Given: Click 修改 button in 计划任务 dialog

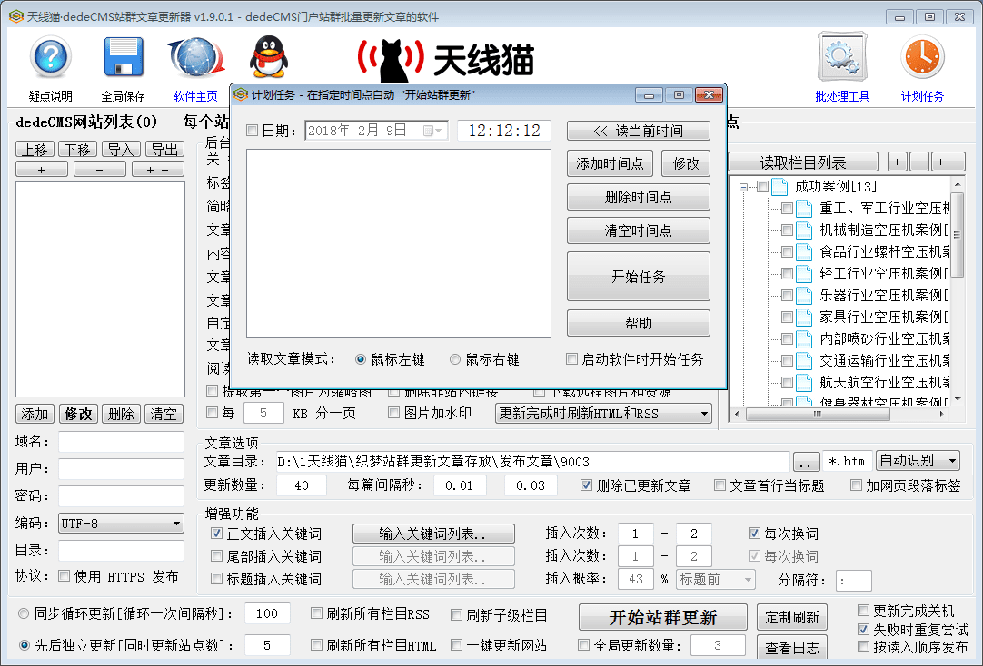Looking at the screenshot, I should [x=686, y=163].
